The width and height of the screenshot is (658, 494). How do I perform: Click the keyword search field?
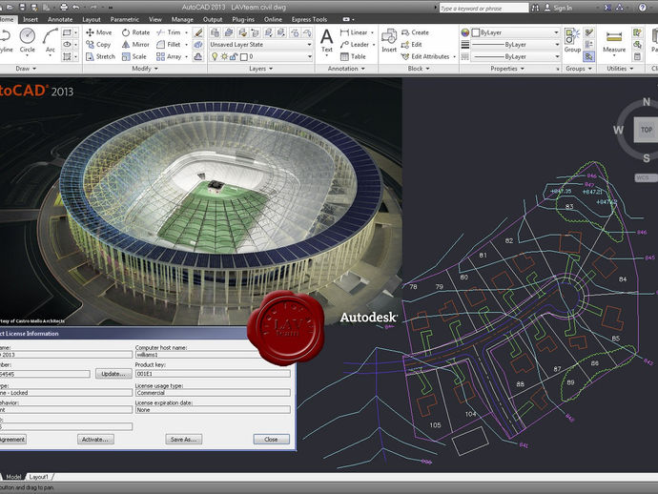point(483,8)
